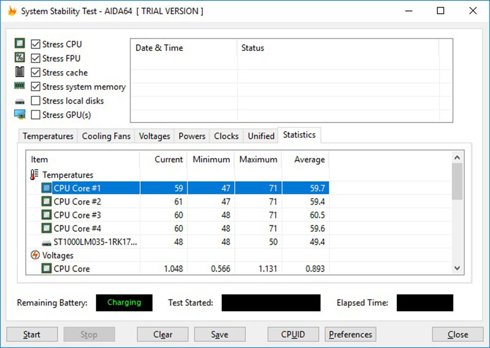Enable the Stress GPU(s) checkbox
Image resolution: width=490 pixels, height=348 pixels.
[36, 115]
